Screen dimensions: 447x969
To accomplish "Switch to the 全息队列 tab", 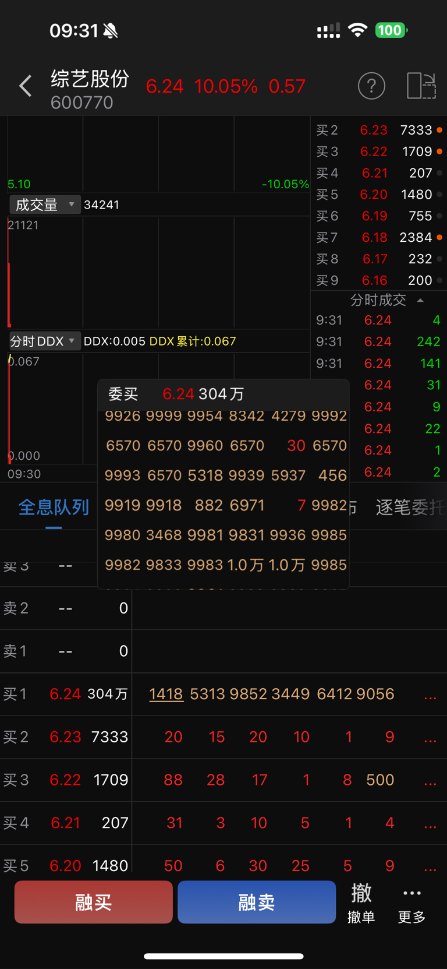I will click(54, 507).
